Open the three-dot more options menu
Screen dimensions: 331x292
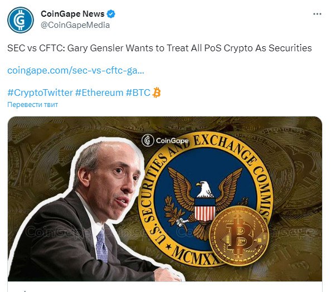coord(317,14)
